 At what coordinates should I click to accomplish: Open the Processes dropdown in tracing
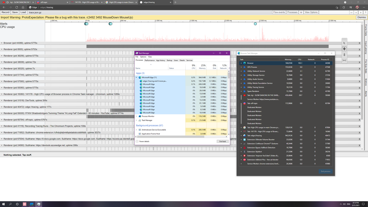point(292,12)
